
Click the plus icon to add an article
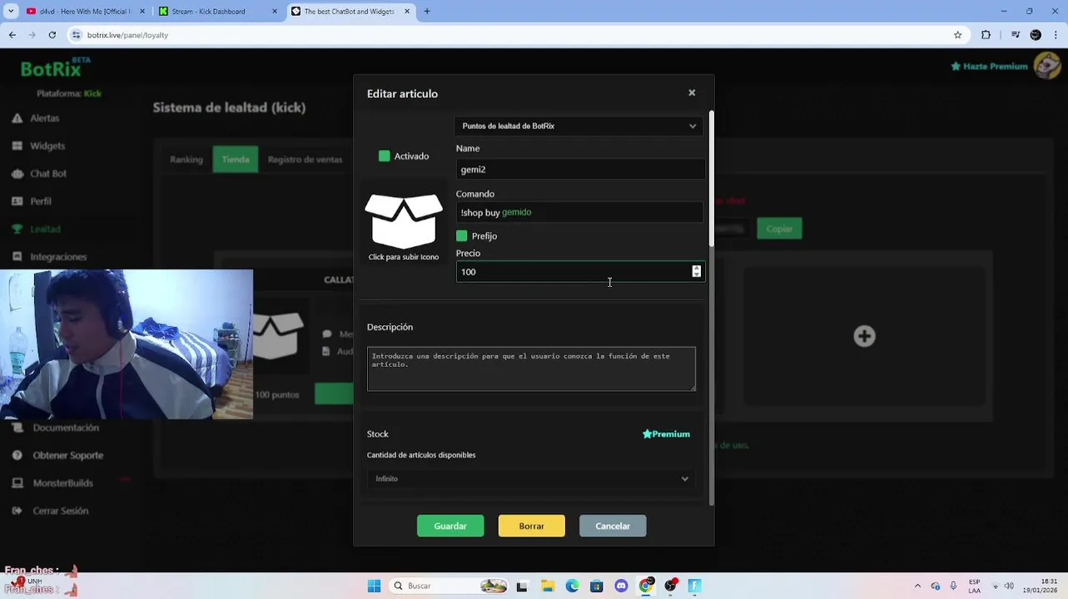[864, 336]
